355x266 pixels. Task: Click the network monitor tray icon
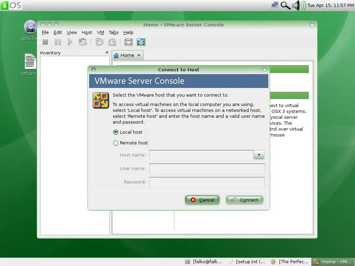coord(275,5)
